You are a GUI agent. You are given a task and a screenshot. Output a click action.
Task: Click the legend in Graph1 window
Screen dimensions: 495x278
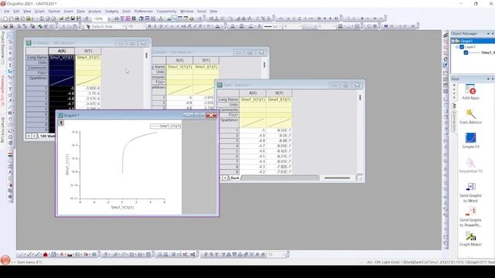[x=166, y=126]
